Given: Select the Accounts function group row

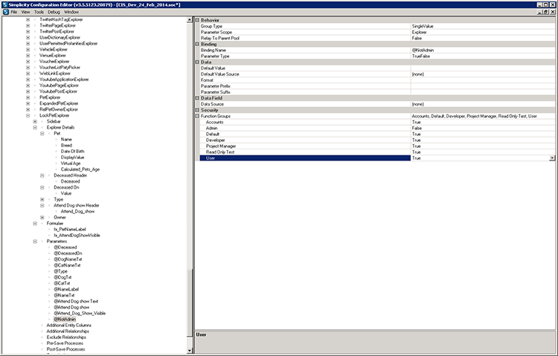Looking at the screenshot, I should coord(377,123).
